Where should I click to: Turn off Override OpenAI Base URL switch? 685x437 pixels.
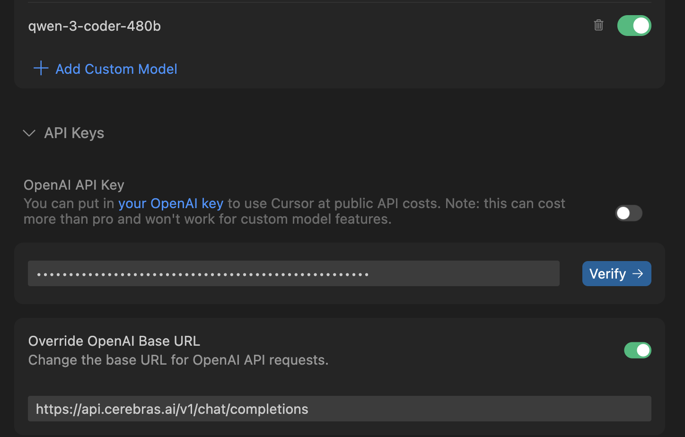point(637,350)
